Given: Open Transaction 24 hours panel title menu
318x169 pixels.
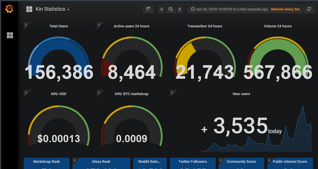Looking at the screenshot, I should tap(205, 26).
